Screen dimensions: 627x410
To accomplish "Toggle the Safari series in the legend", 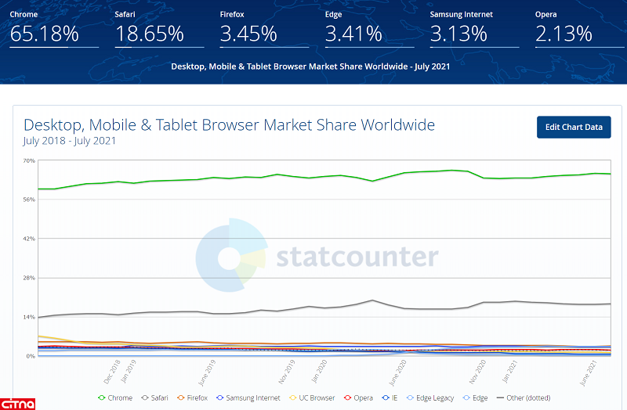I will tap(154, 397).
